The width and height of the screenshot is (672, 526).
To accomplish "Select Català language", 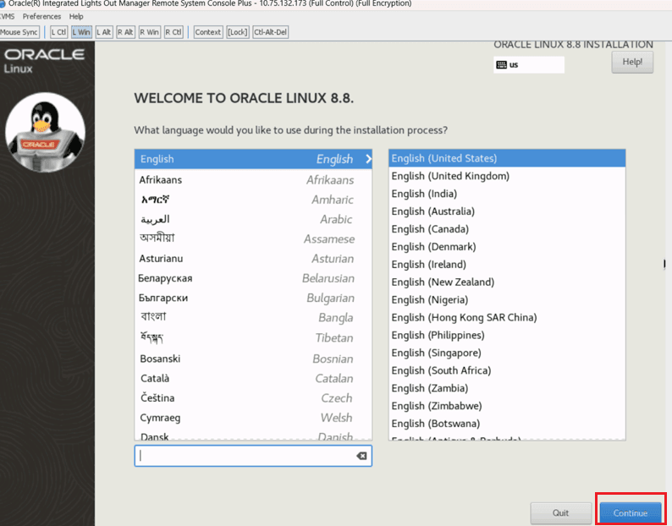I will click(x=253, y=378).
